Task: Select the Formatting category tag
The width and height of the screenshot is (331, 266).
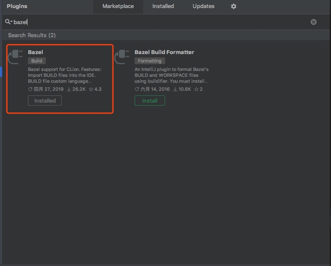Action: coord(150,61)
